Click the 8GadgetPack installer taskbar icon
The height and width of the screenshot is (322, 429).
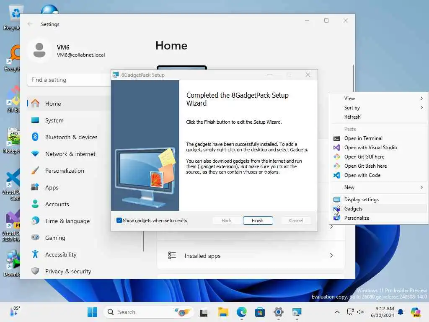(x=297, y=312)
